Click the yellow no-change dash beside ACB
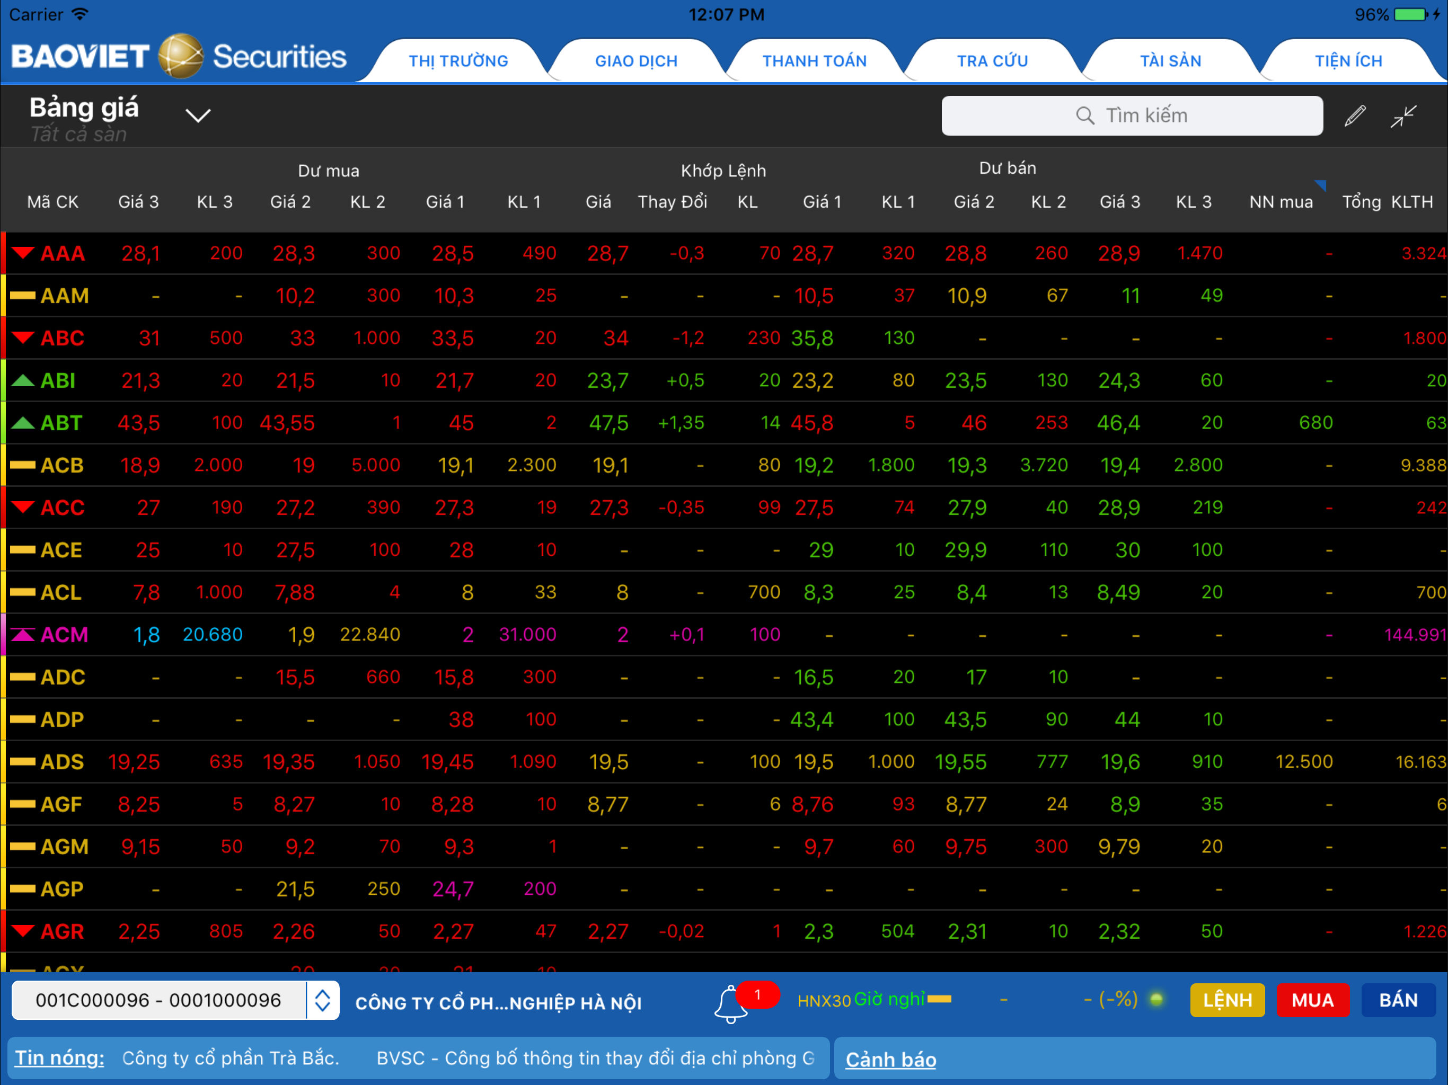1448x1085 pixels. pos(22,465)
